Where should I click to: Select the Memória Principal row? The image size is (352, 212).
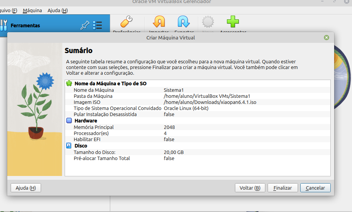point(94,127)
